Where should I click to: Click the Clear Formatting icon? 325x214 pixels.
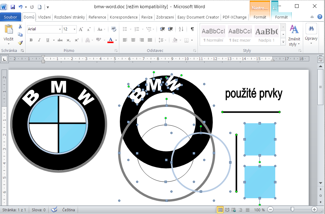point(114,29)
